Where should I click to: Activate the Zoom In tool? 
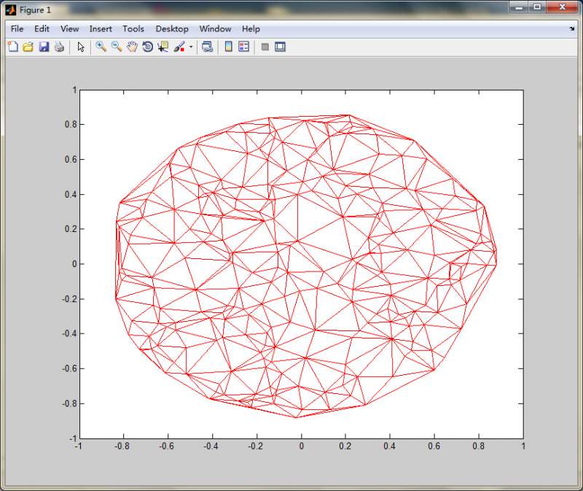click(x=101, y=47)
